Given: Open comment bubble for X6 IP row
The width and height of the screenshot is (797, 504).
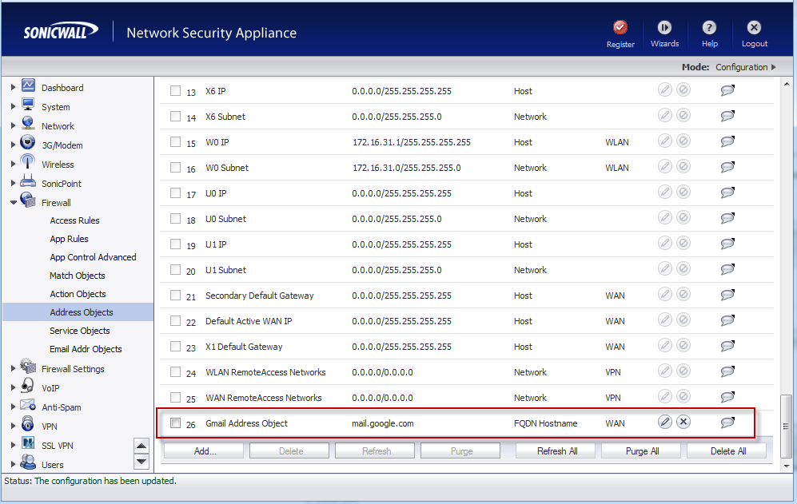Looking at the screenshot, I should tap(728, 90).
